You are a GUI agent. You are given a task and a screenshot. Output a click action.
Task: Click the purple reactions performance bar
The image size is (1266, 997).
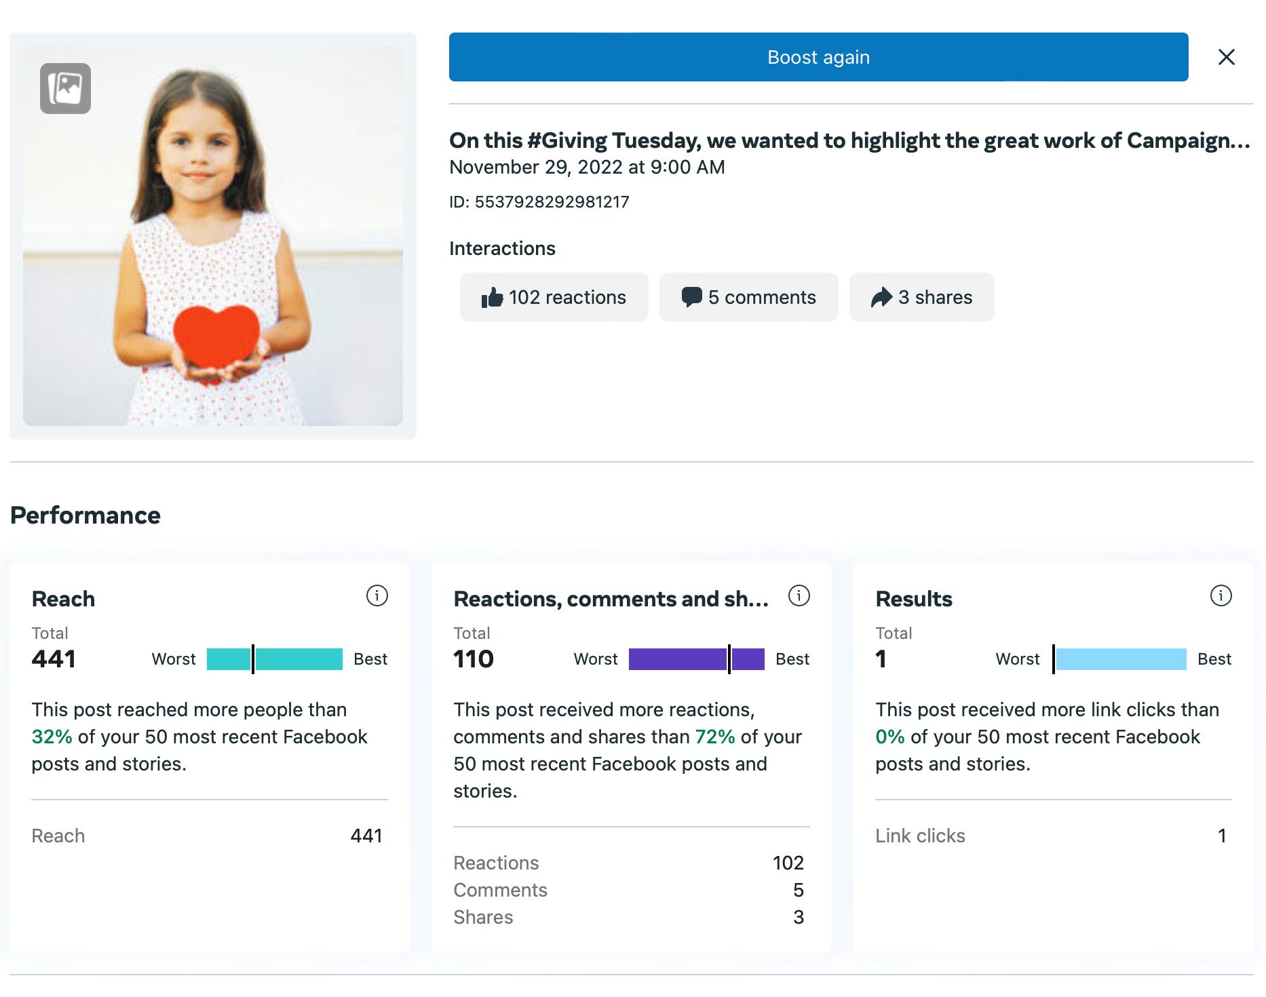[x=697, y=659]
